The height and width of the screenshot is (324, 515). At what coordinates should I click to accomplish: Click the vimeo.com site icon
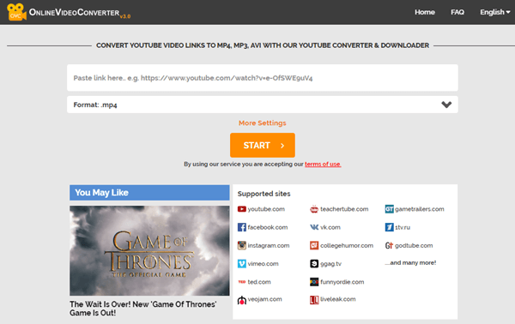tap(242, 264)
